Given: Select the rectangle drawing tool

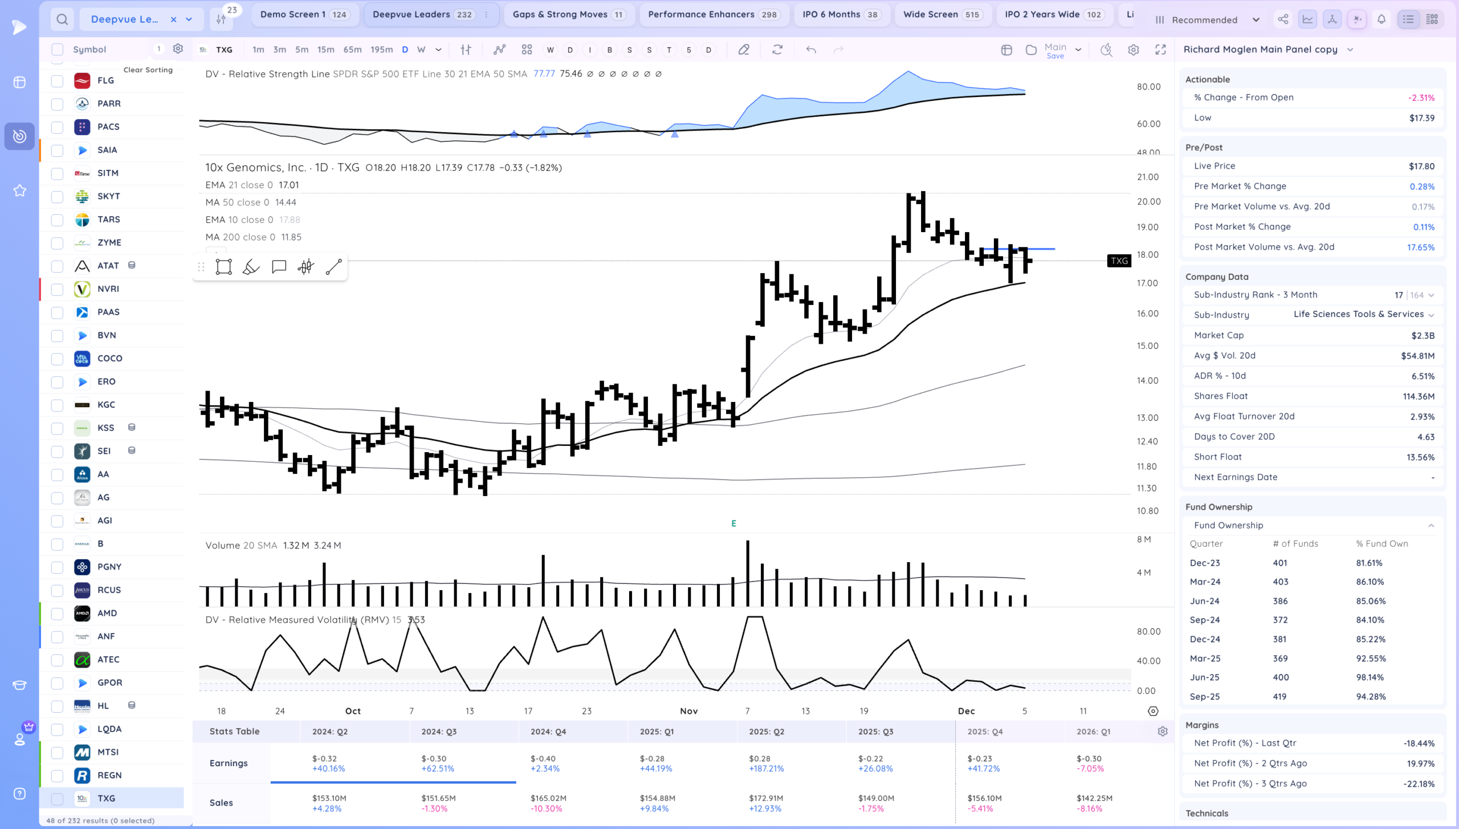Looking at the screenshot, I should [223, 267].
